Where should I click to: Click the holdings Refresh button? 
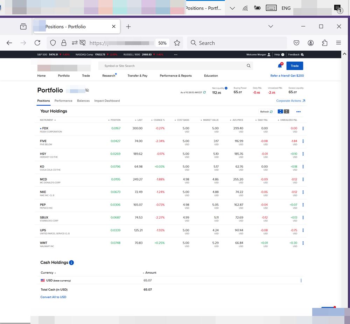pos(266,112)
